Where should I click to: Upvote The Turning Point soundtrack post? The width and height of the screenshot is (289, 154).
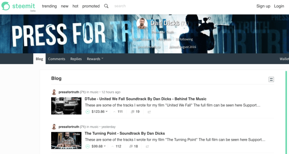click(88, 146)
